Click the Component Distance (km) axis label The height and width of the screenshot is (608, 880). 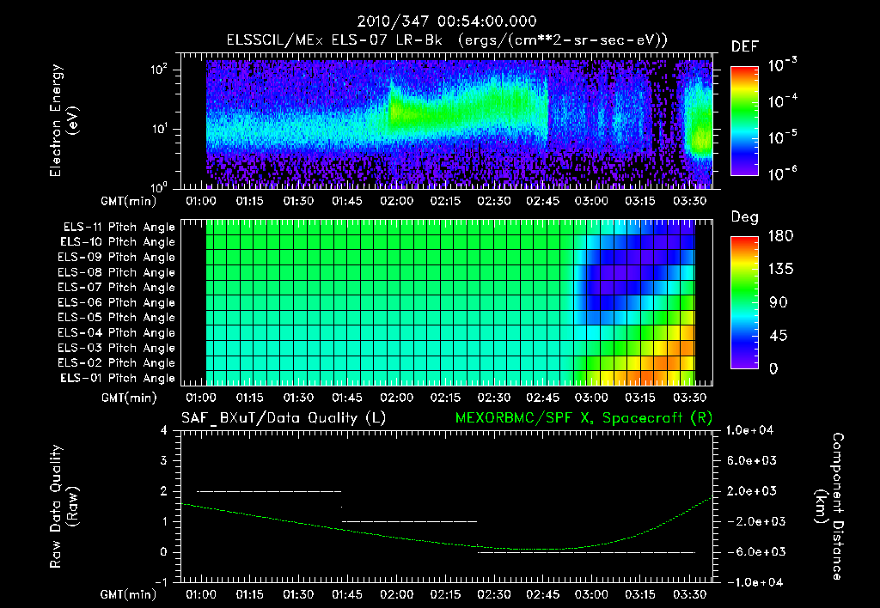tap(829, 507)
